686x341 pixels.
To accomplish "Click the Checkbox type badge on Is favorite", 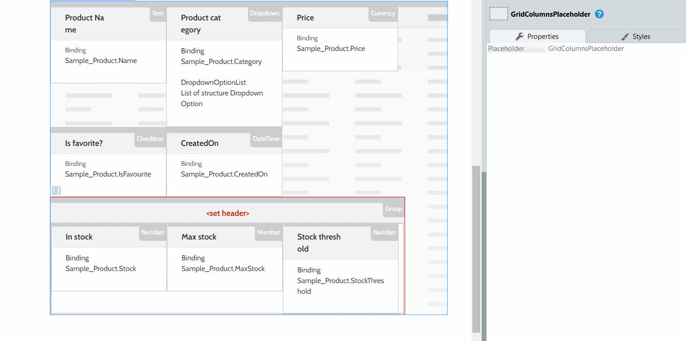I will [x=150, y=139].
